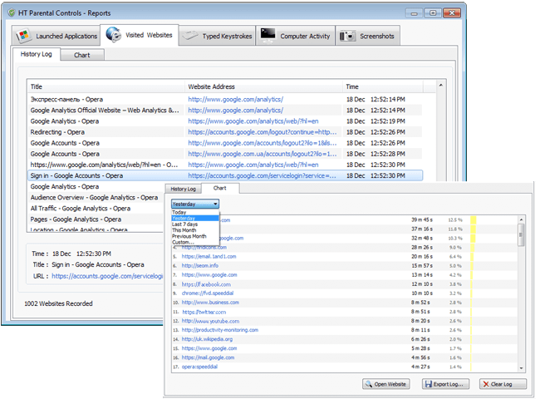The height and width of the screenshot is (404, 540).
Task: Switch to History Log tab in chart panel
Action: click(184, 189)
